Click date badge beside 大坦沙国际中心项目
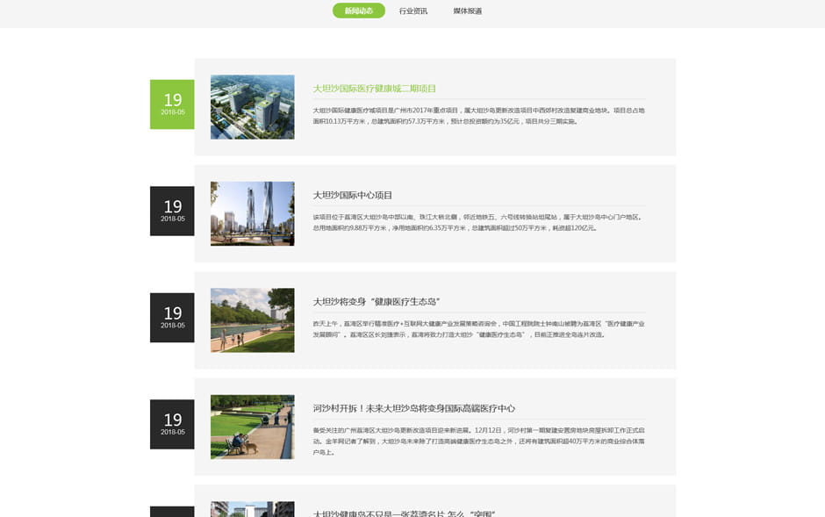Image resolution: width=825 pixels, height=517 pixels. [172, 211]
